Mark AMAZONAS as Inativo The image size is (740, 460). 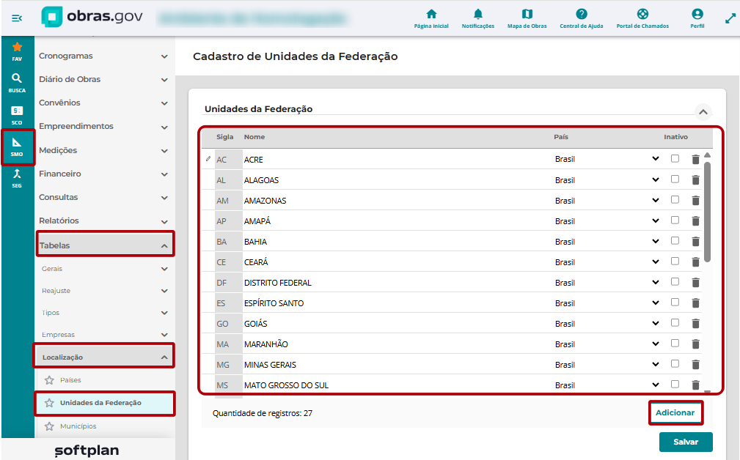tap(675, 199)
